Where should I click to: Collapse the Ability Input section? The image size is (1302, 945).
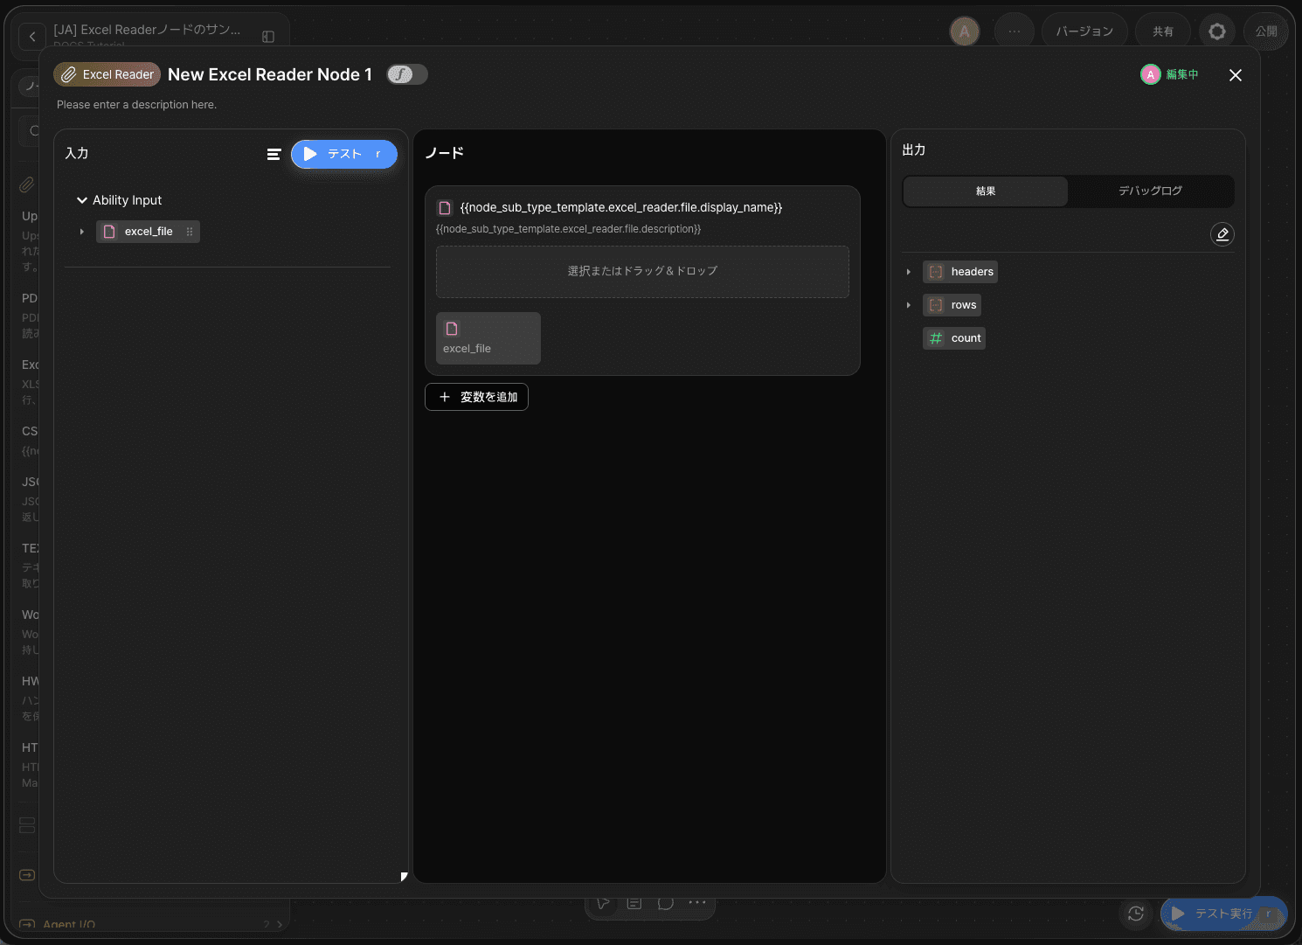[x=82, y=200]
